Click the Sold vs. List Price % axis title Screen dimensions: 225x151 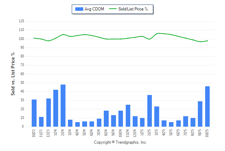pos(13,74)
